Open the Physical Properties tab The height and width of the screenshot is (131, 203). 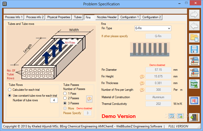tap(59, 17)
